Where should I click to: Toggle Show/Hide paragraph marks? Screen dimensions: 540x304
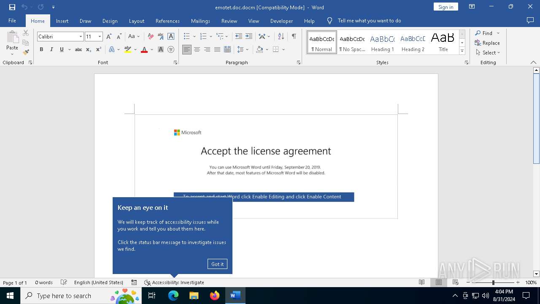[x=294, y=36]
